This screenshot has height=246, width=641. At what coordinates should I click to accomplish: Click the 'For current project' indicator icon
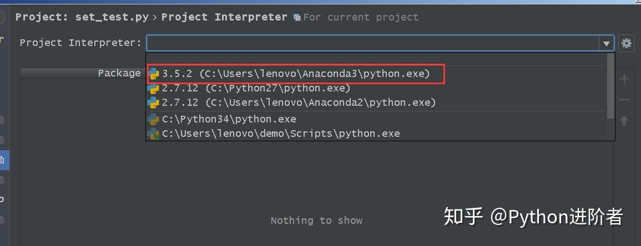297,18
